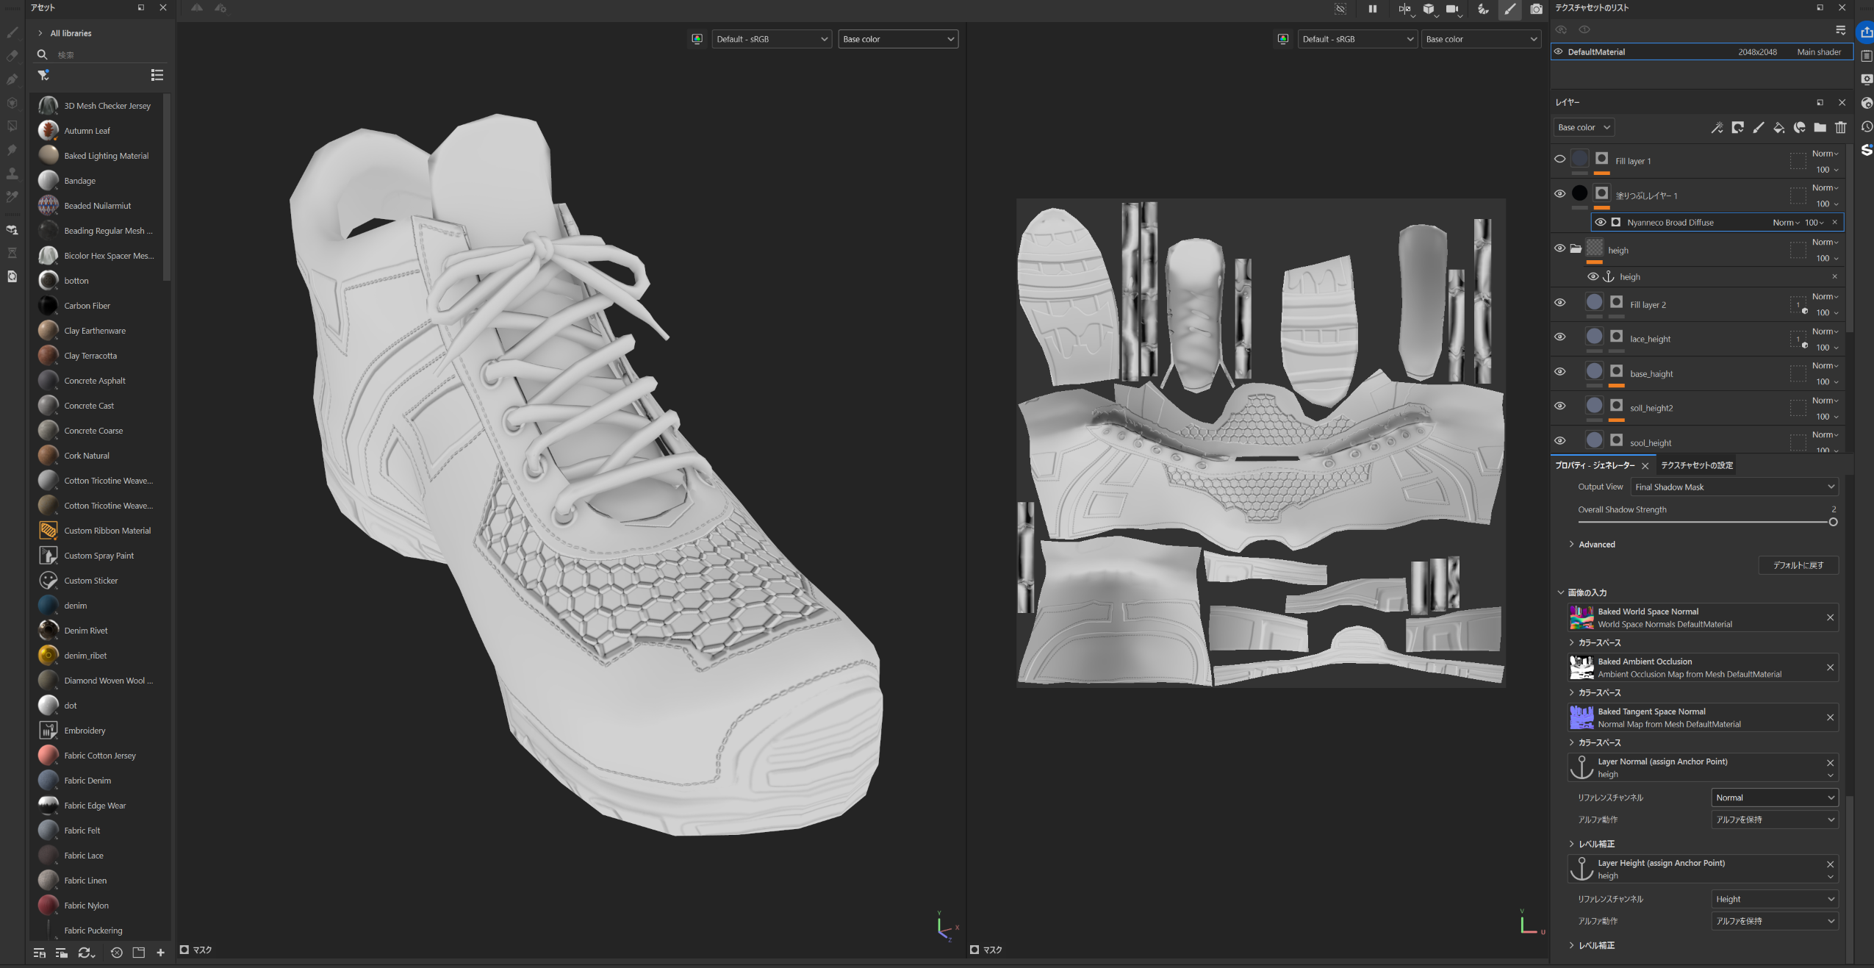Open Default - sRGB dropdown in 2D viewport
This screenshot has width=1874, height=968.
coord(1357,39)
